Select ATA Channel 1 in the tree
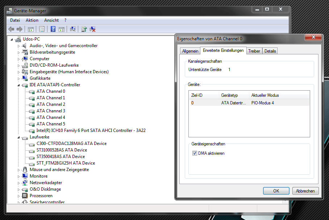This screenshot has width=329, height=220. 51,98
